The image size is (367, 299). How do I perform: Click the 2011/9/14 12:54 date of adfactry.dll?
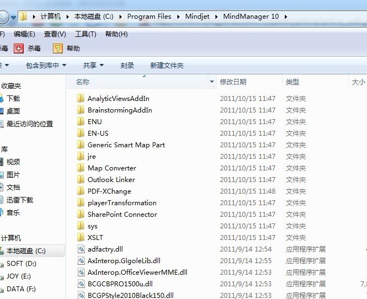click(246, 249)
